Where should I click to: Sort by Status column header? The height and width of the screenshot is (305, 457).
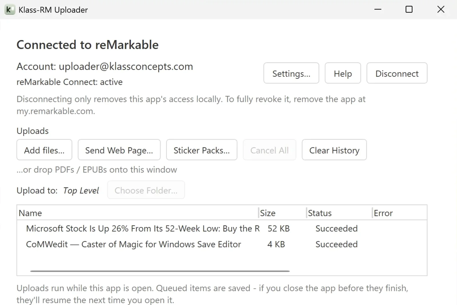(x=339, y=213)
